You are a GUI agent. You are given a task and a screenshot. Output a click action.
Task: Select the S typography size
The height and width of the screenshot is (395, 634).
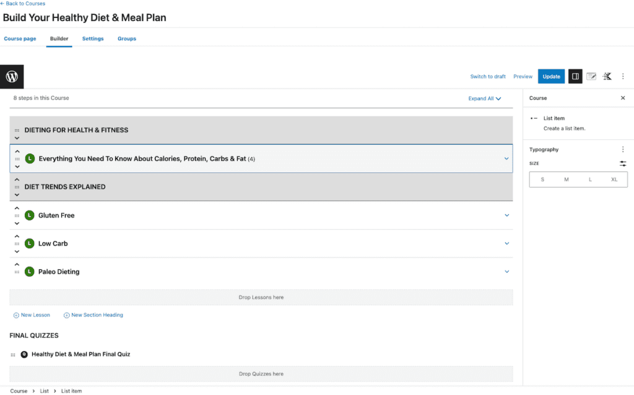point(542,179)
